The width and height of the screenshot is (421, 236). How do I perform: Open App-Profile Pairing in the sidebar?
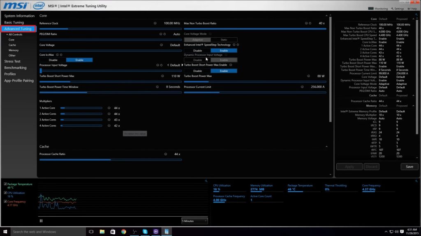click(x=19, y=81)
